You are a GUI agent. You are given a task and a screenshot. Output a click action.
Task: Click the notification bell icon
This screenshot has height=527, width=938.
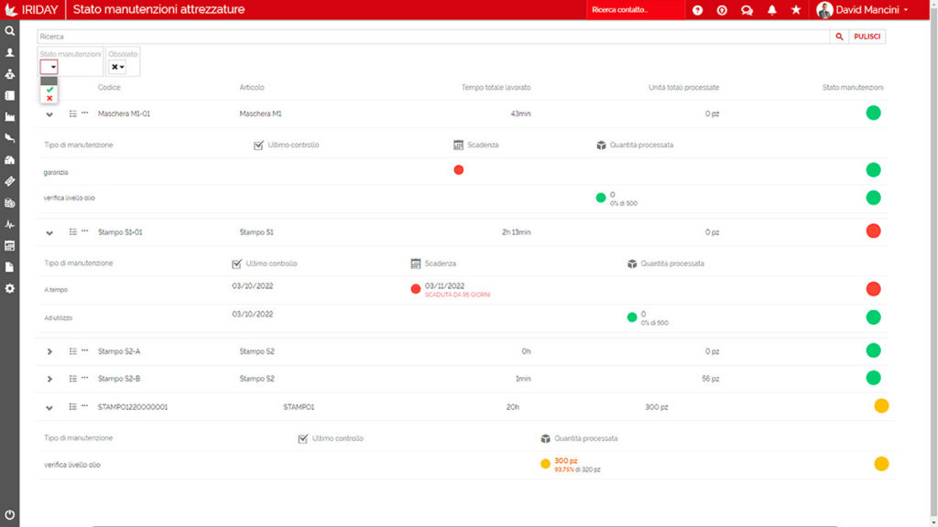[772, 10]
